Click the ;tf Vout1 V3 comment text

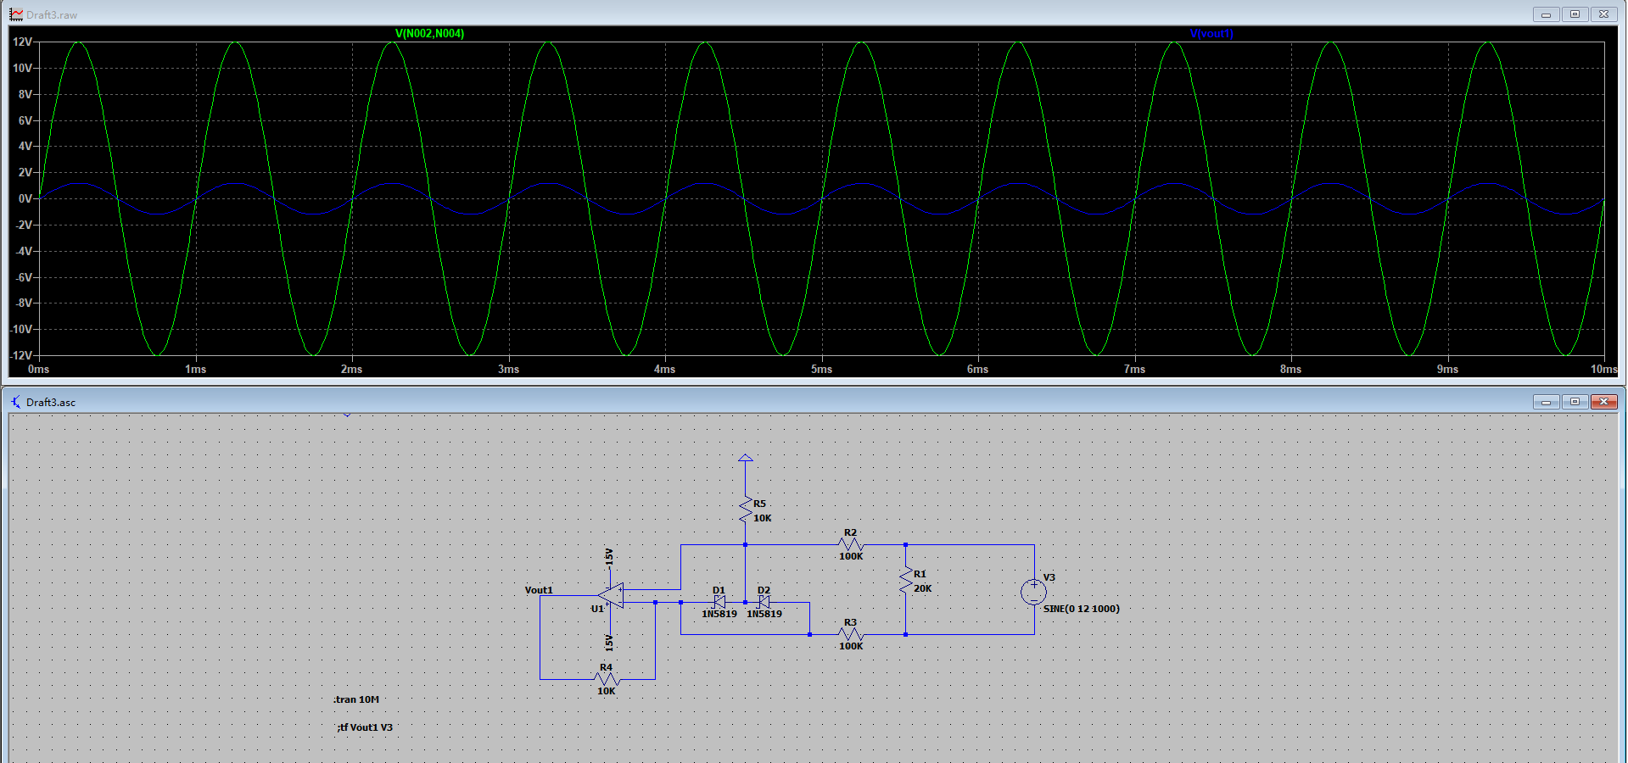click(x=365, y=727)
